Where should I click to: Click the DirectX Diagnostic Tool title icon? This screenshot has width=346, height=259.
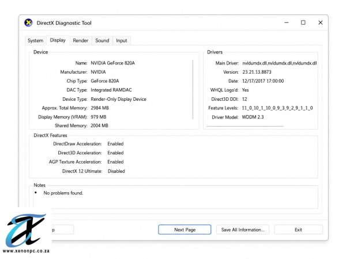click(x=28, y=22)
